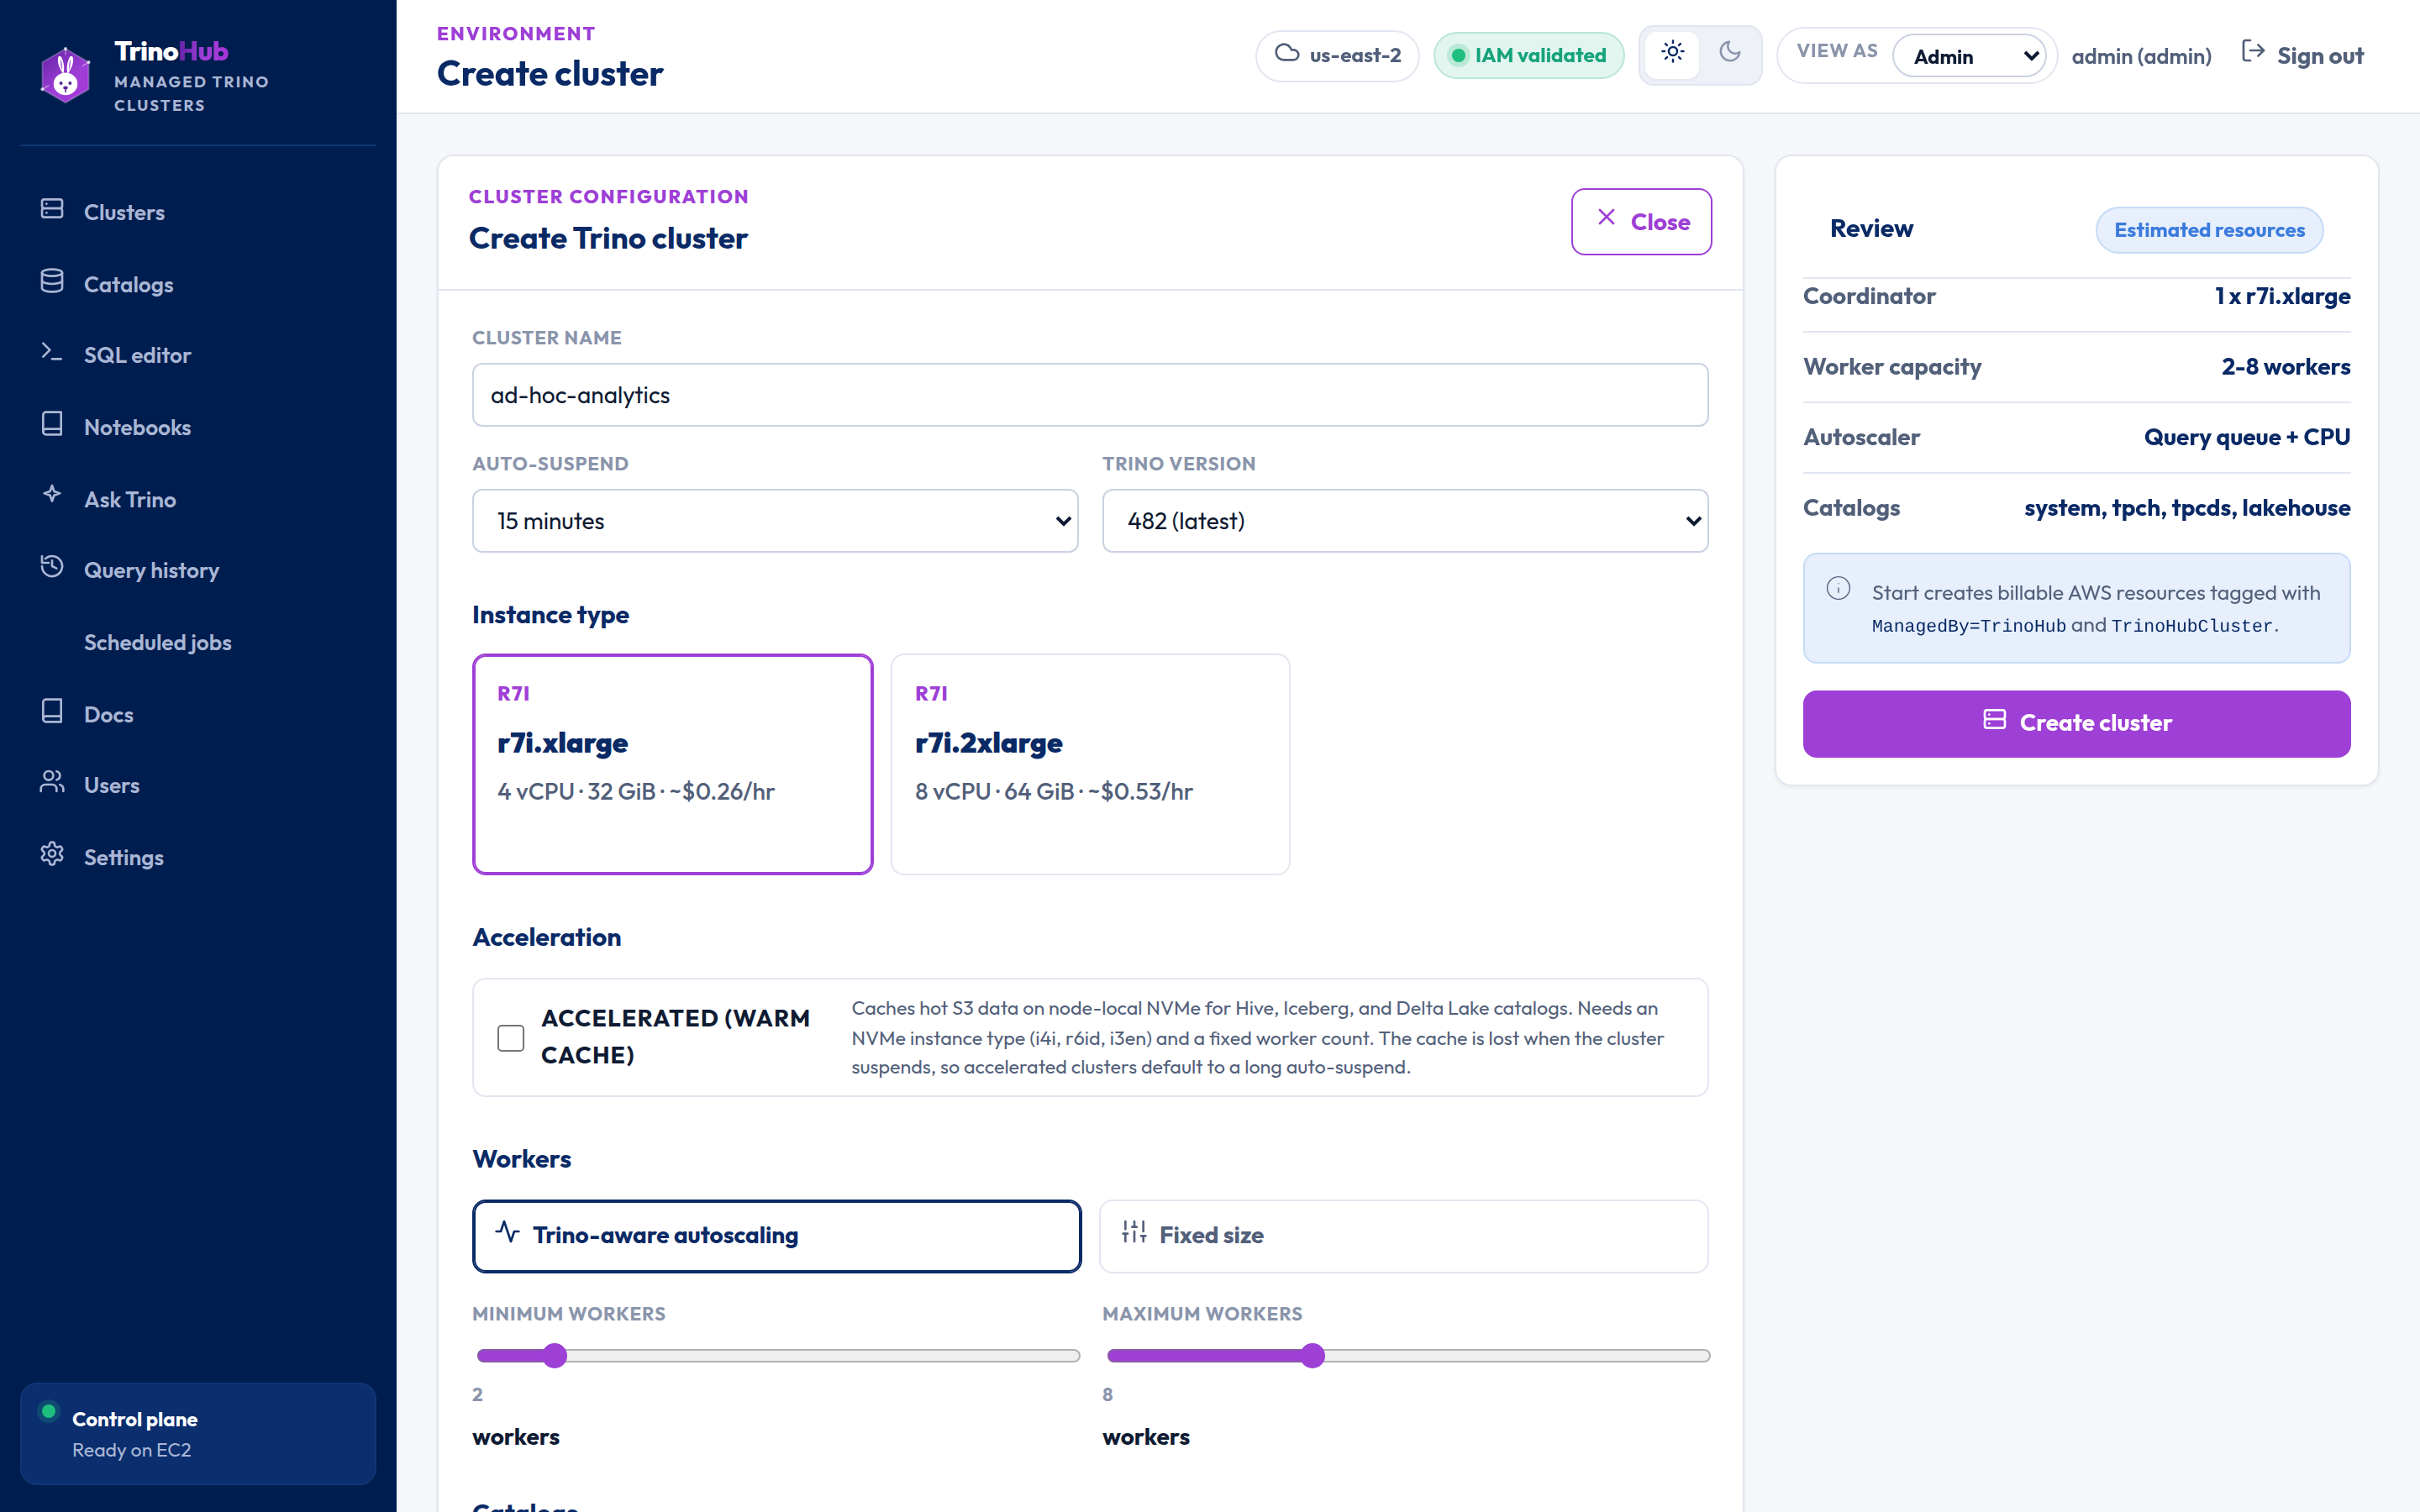Click the Catalogs database icon
The image size is (2420, 1512).
click(52, 281)
